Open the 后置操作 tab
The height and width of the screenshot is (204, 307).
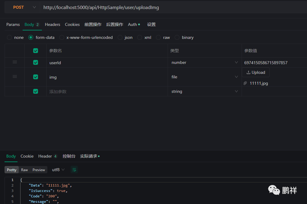coord(115,24)
